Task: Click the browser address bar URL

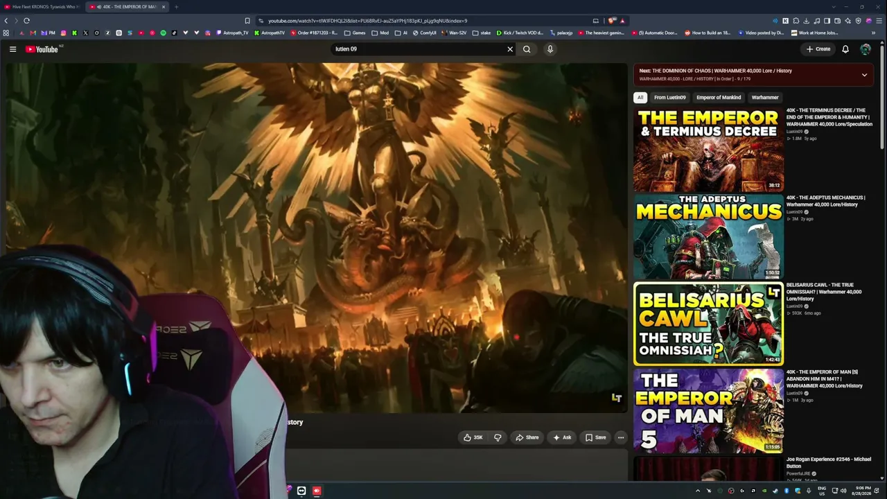Action: 368,21
